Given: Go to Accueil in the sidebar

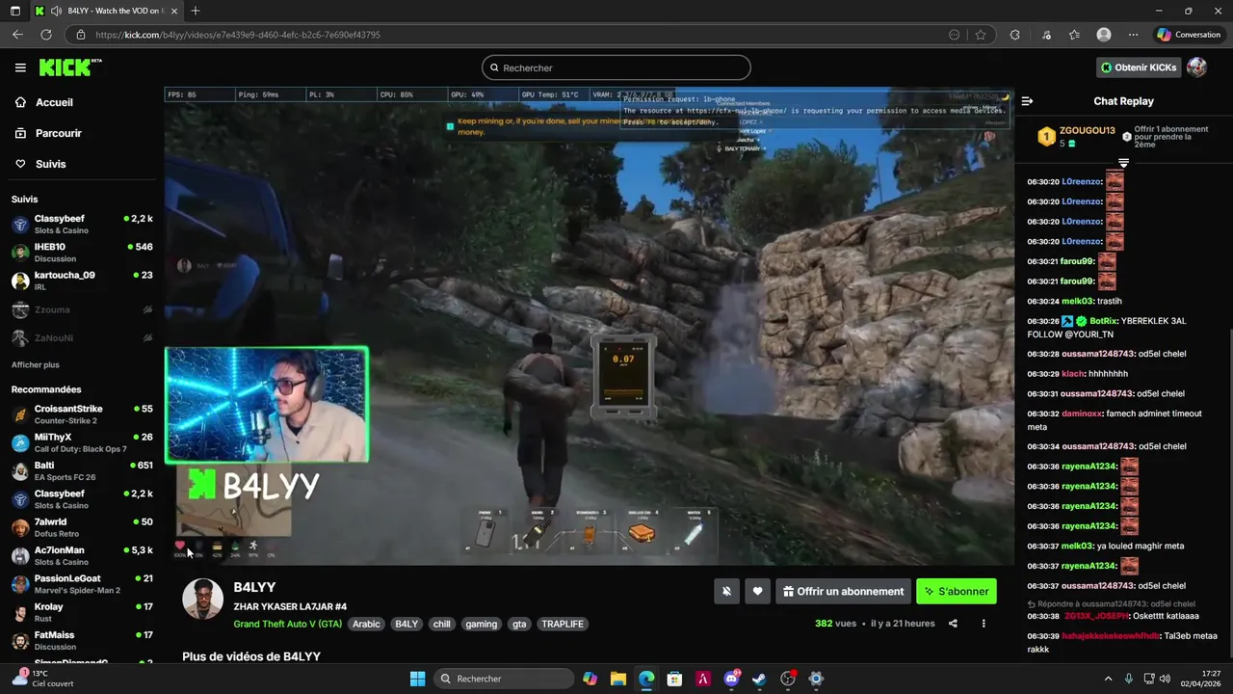Looking at the screenshot, I should [x=54, y=102].
